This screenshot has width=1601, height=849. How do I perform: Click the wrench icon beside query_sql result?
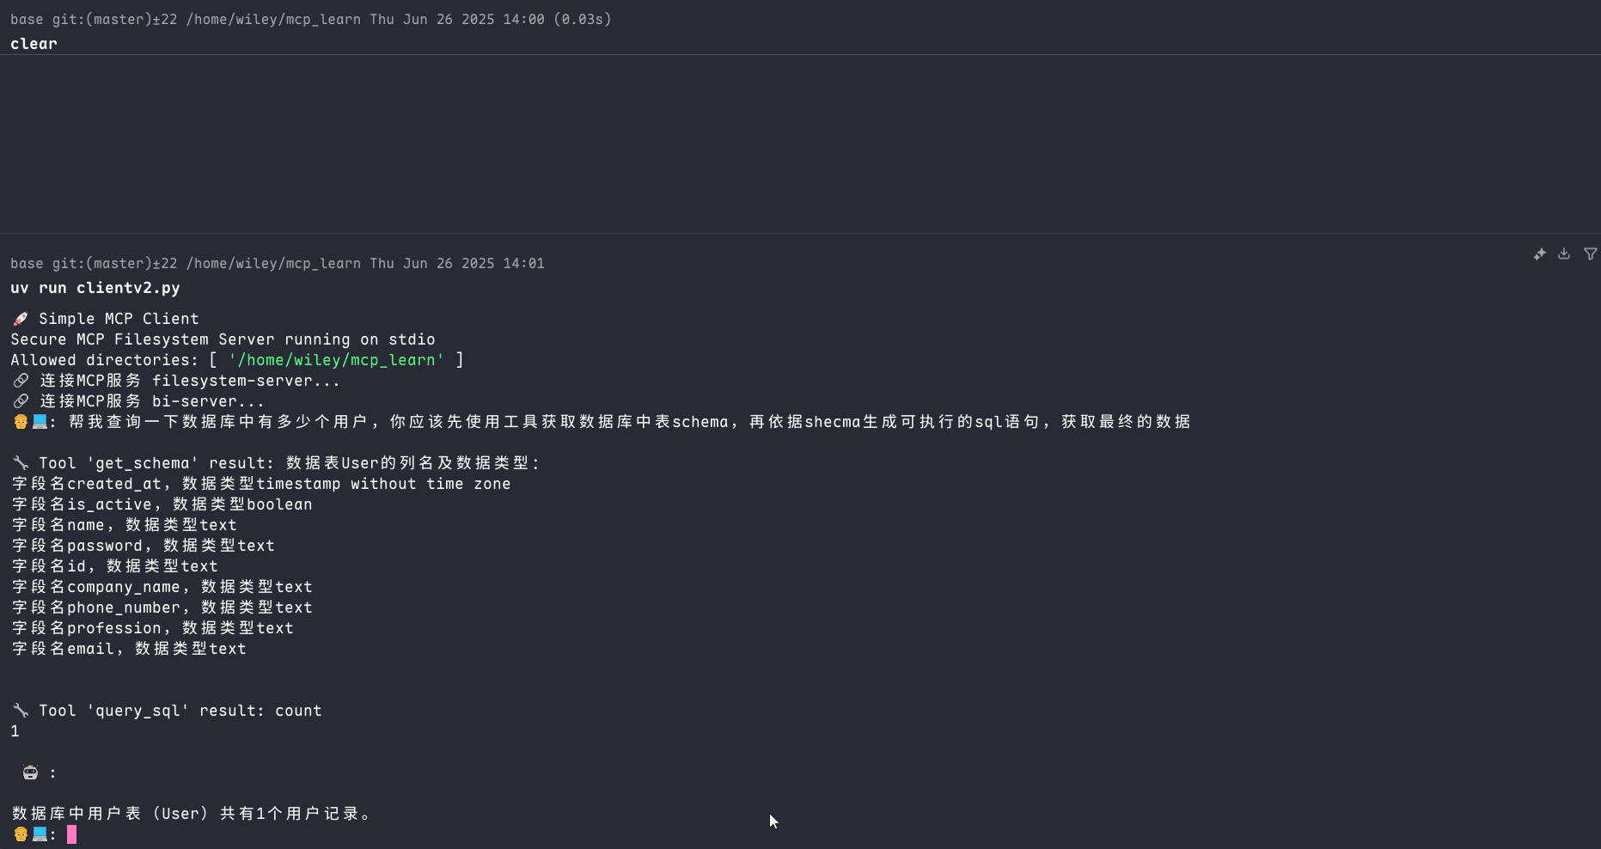20,710
